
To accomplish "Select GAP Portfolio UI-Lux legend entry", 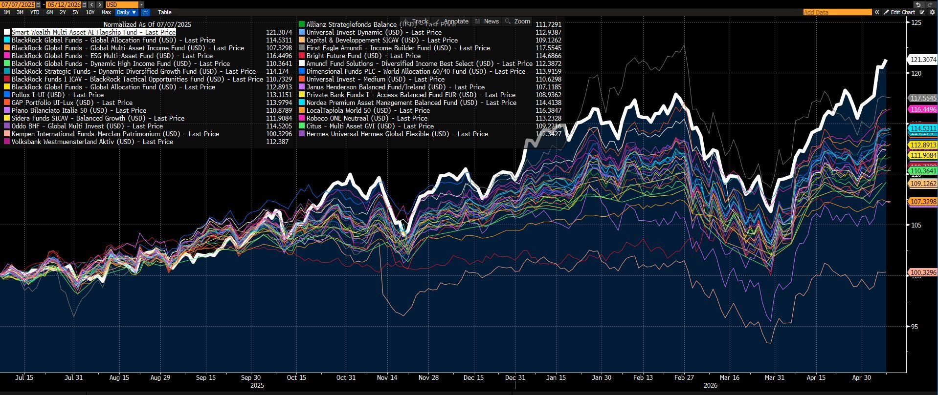I will tap(72, 103).
